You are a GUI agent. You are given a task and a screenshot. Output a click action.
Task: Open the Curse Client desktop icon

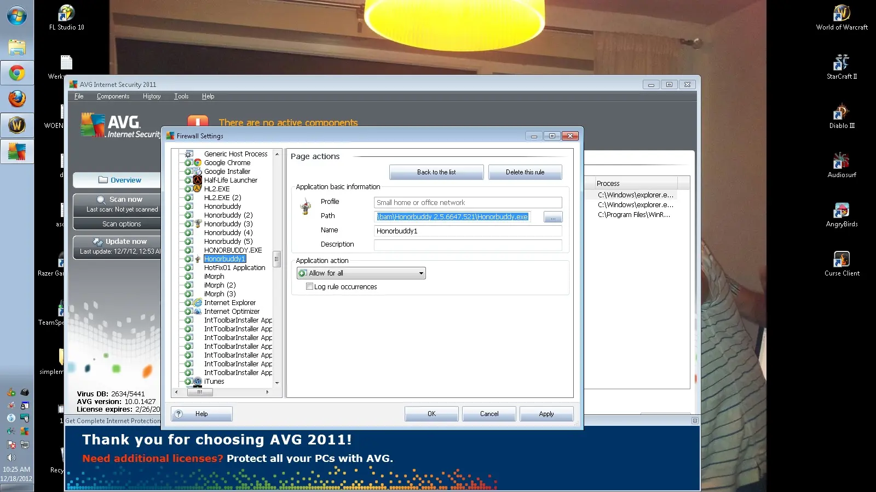(842, 259)
